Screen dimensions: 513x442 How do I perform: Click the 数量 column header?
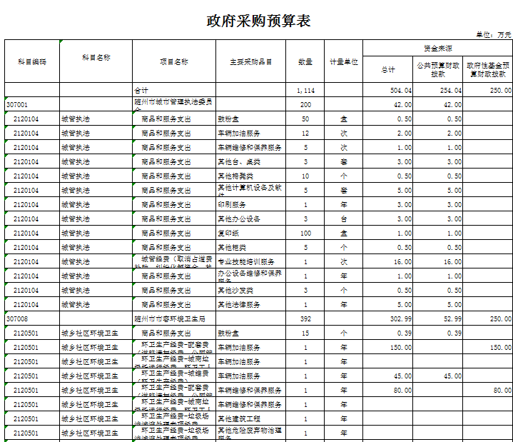tap(305, 61)
